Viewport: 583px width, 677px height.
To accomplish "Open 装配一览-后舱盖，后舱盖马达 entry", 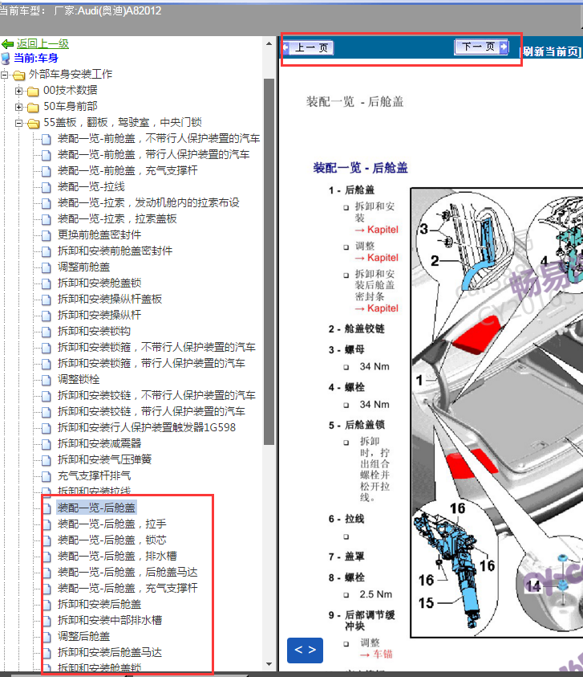I will coord(128,572).
